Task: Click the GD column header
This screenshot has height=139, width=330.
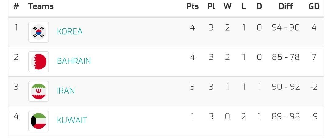Action: [314, 6]
